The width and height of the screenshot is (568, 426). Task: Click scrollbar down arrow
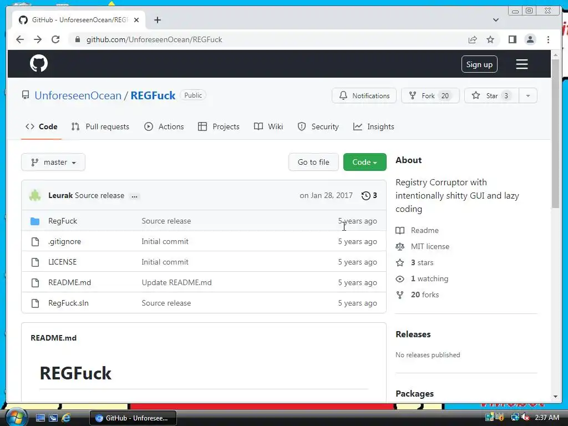[555, 397]
